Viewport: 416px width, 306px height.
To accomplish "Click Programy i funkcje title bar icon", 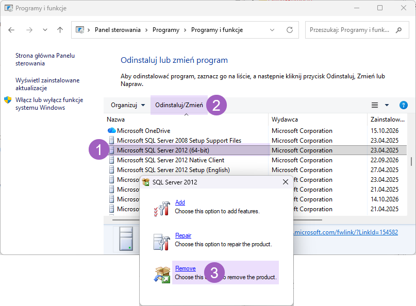I will (8, 8).
